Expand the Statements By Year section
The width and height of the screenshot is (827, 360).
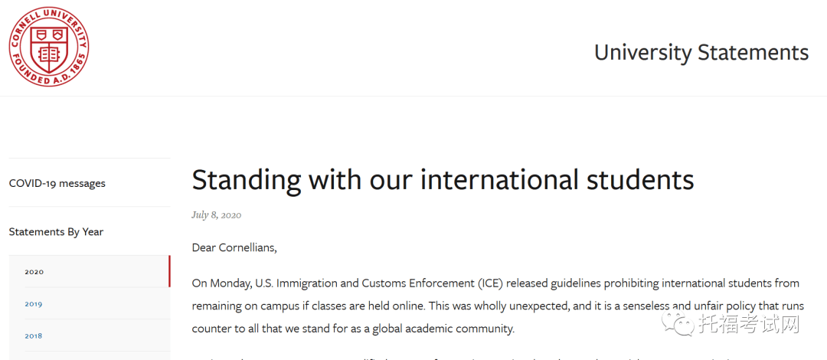pos(56,231)
